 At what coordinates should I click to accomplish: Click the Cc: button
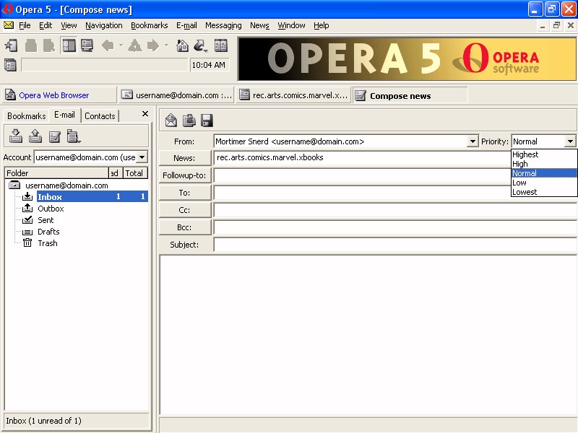click(x=185, y=210)
